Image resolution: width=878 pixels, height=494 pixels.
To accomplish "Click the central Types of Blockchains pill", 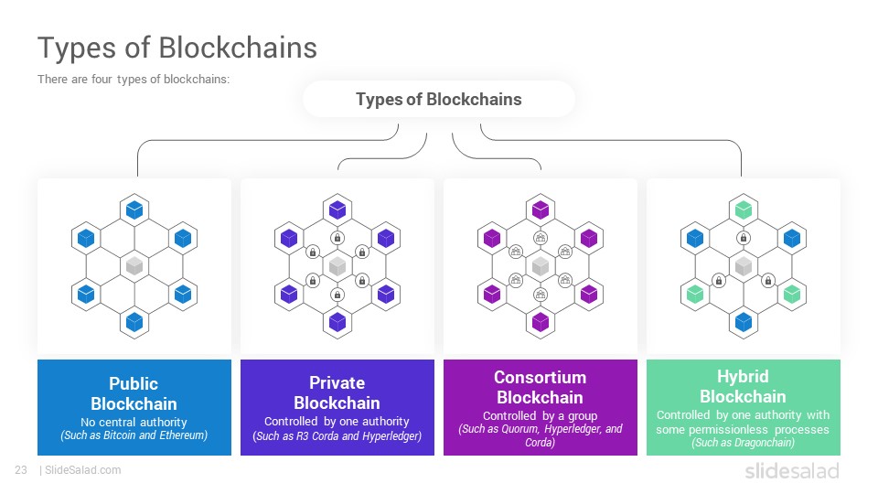I will point(439,99).
